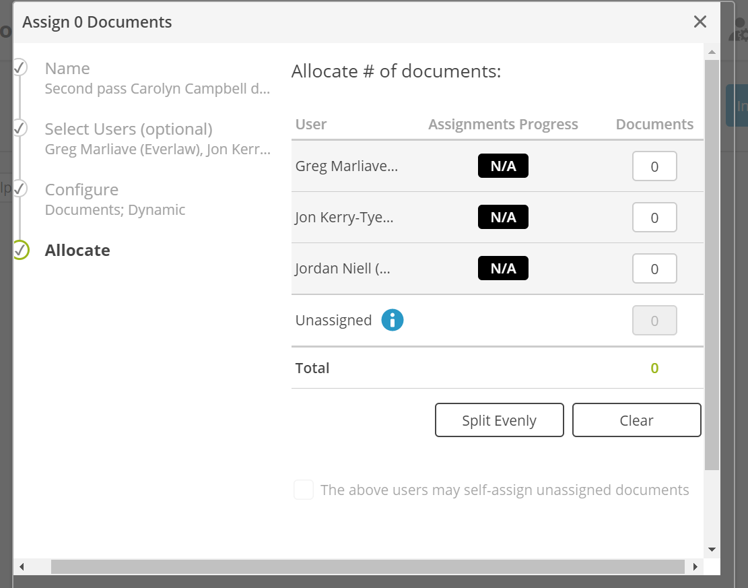Click the 'Jordan Niell (...' user name
The image size is (748, 588).
(343, 268)
